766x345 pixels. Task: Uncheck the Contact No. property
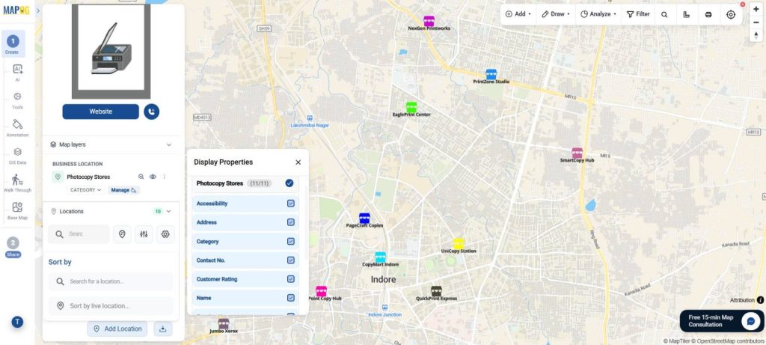291,260
